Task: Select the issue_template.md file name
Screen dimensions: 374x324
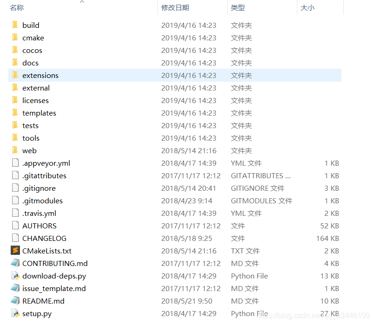Action: 54,289
